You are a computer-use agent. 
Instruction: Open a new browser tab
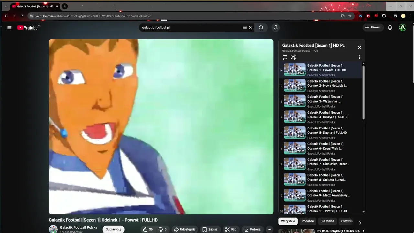pos(64,6)
